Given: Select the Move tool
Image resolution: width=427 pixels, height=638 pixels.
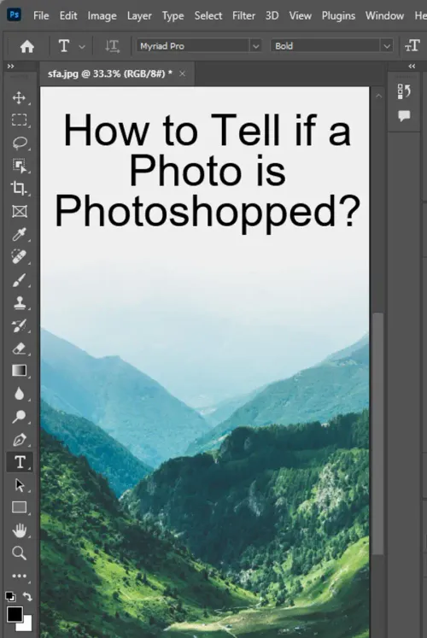Looking at the screenshot, I should click(x=19, y=97).
